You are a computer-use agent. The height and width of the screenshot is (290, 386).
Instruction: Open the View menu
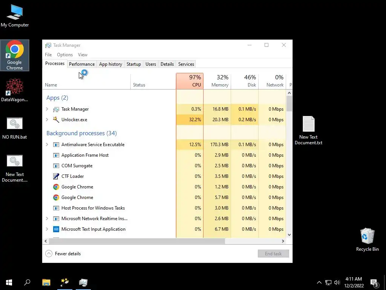(83, 55)
